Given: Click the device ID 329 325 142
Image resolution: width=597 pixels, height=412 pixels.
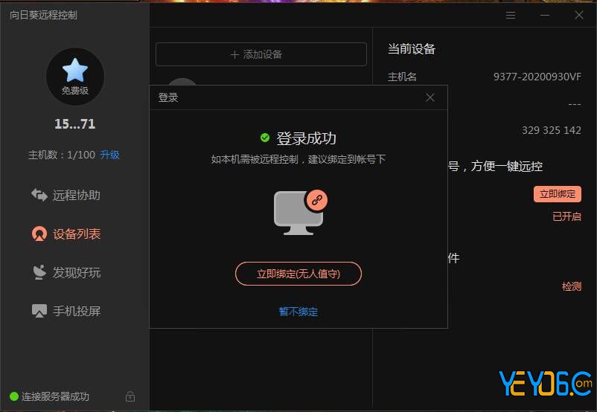Looking at the screenshot, I should [552, 130].
